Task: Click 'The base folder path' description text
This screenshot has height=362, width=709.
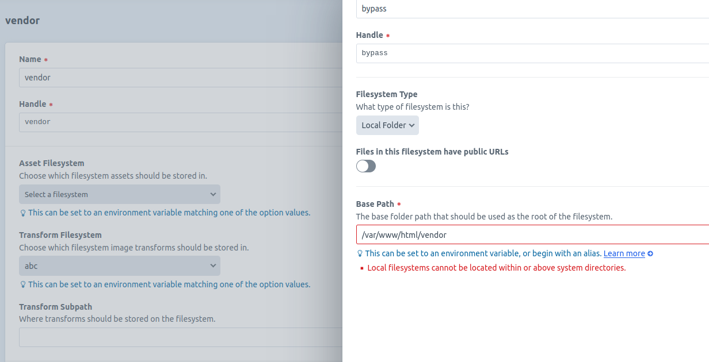Action: pyautogui.click(x=485, y=217)
